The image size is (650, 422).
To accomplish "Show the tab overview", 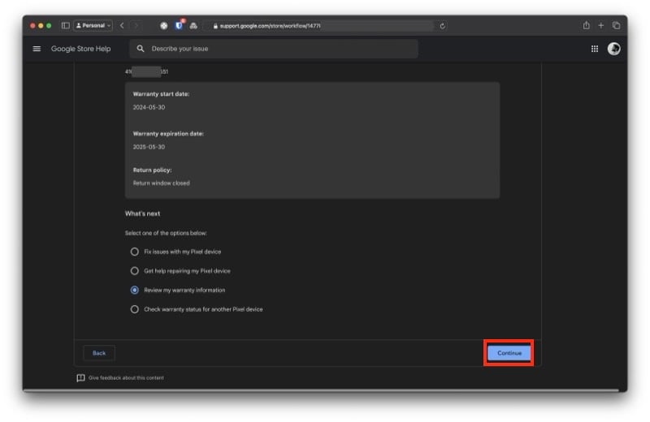I will click(x=617, y=26).
